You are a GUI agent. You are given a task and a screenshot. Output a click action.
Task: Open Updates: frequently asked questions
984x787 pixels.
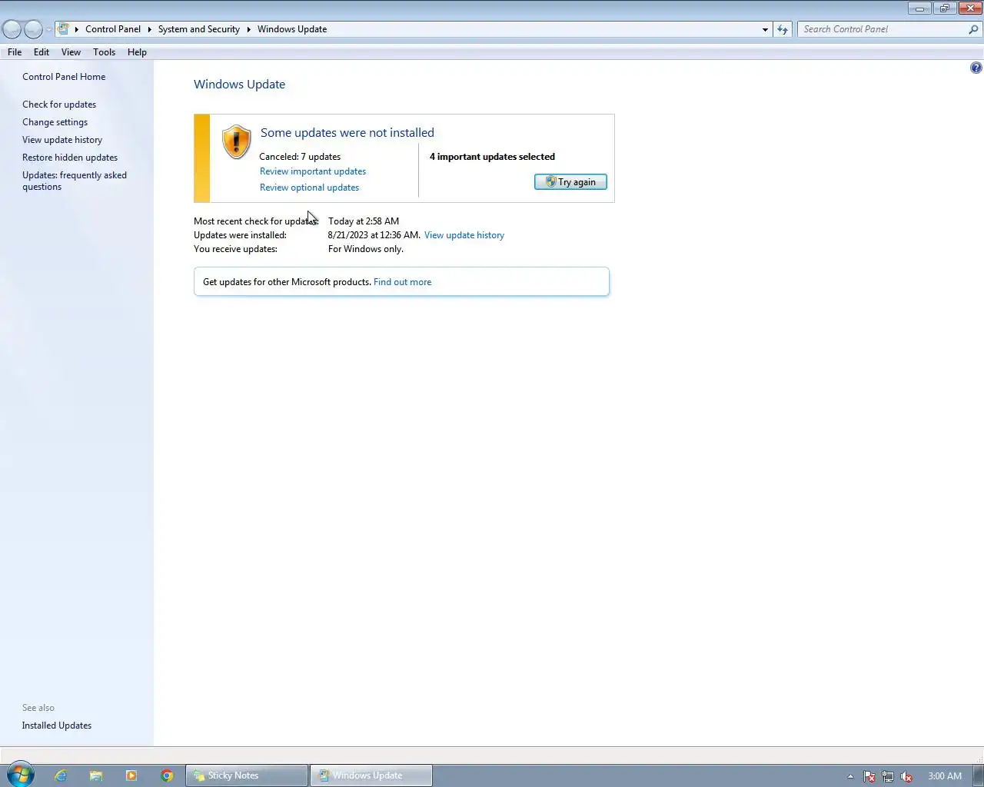tap(75, 181)
